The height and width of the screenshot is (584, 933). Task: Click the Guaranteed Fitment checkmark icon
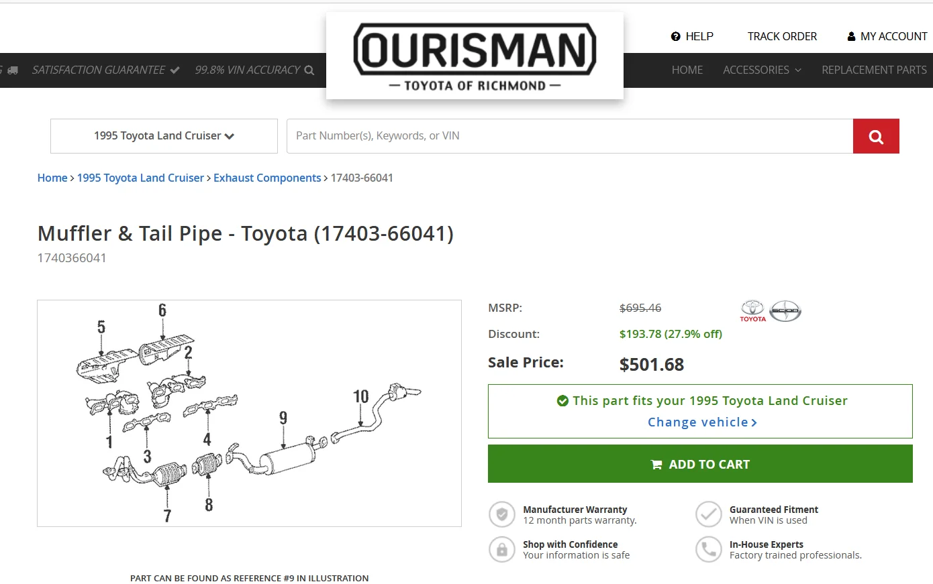click(x=708, y=515)
